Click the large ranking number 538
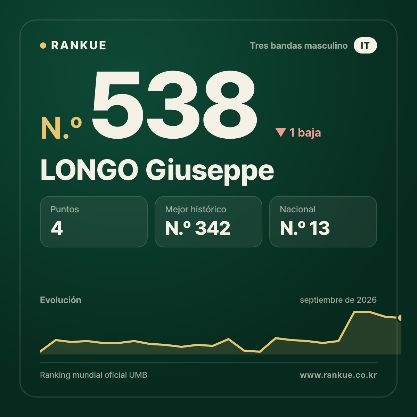This screenshot has width=417, height=417. 174,105
